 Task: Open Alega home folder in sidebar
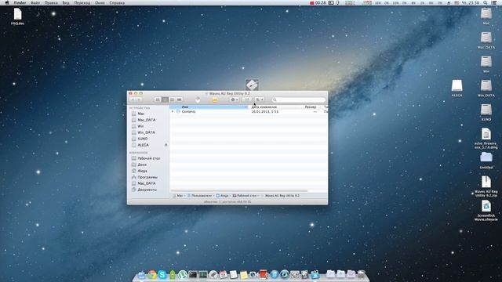(142, 171)
